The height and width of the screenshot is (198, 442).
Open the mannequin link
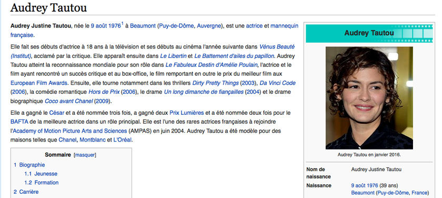[x=285, y=26]
